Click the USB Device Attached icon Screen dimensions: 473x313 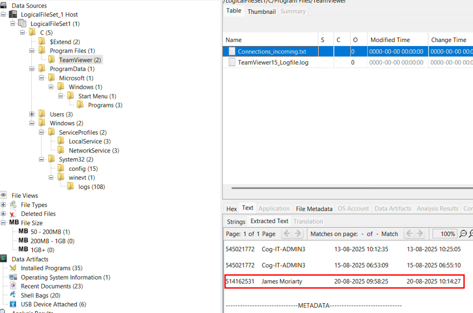[x=13, y=305]
